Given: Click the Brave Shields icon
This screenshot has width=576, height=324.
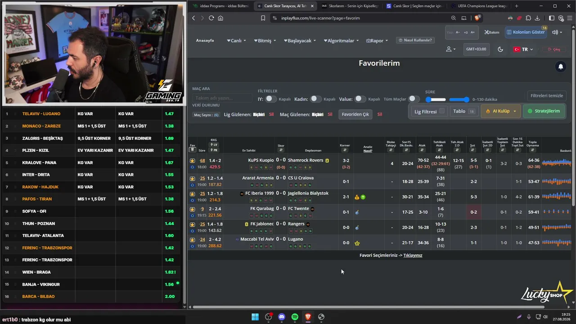Looking at the screenshot, I should [477, 18].
